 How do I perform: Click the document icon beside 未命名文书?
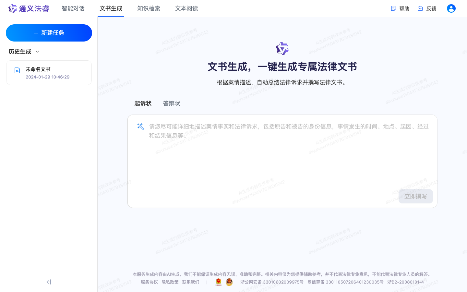(17, 70)
